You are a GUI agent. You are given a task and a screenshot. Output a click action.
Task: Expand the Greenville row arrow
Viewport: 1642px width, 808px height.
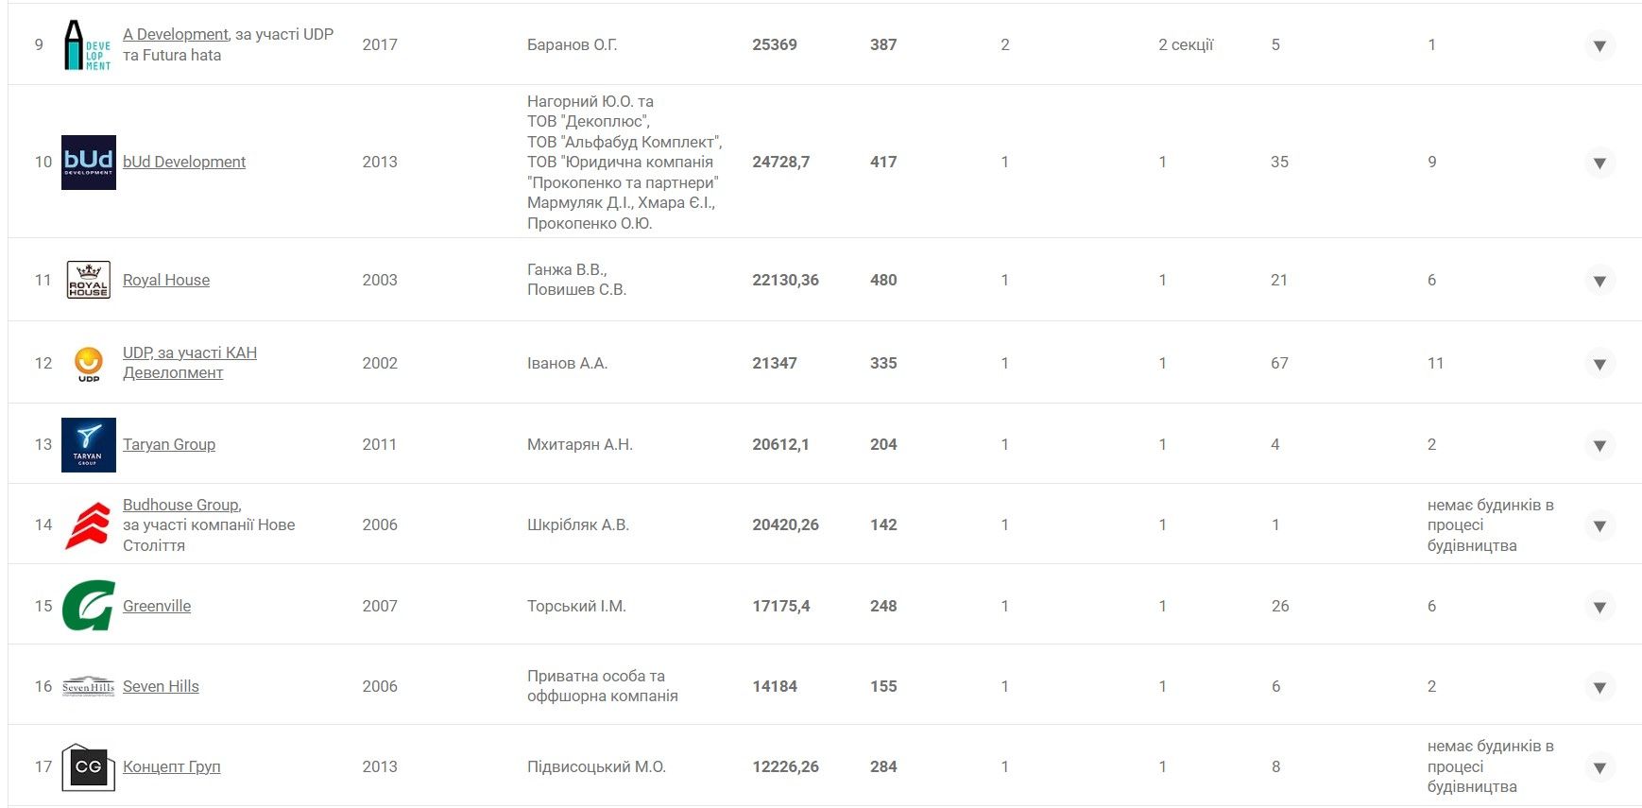click(x=1599, y=607)
